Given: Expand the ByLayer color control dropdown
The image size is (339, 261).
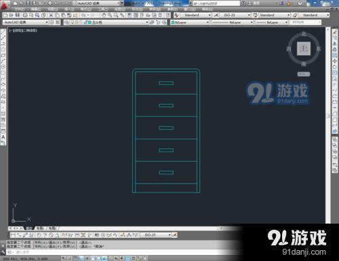Looking at the screenshot, I should pyautogui.click(x=190, y=22).
